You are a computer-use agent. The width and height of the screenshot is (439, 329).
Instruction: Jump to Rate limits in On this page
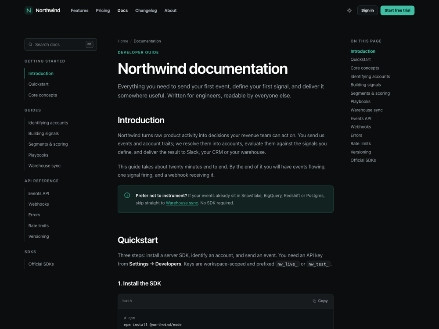pyautogui.click(x=360, y=143)
